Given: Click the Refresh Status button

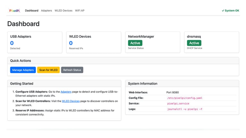Looking at the screenshot, I should (x=72, y=70).
